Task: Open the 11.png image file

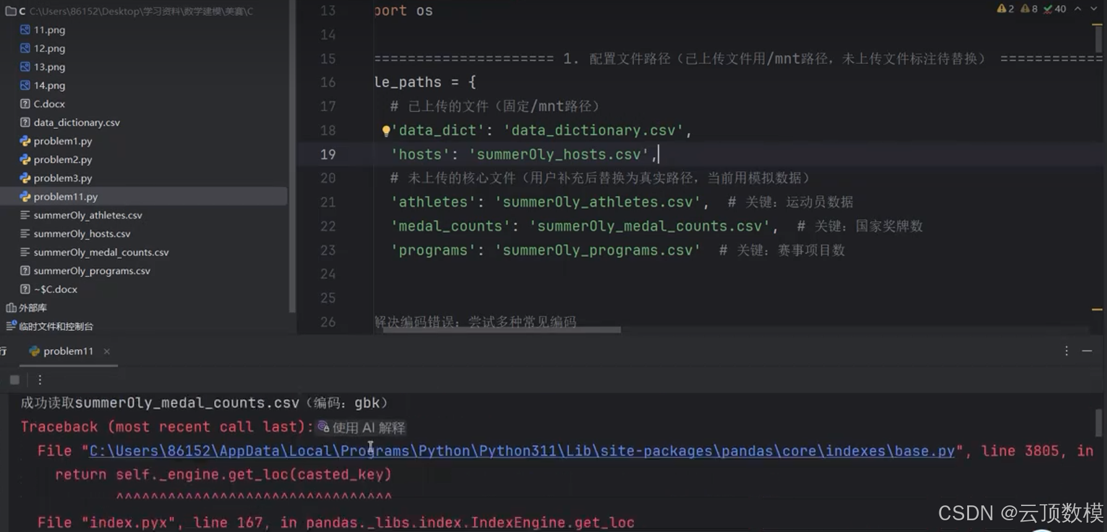Action: point(49,30)
